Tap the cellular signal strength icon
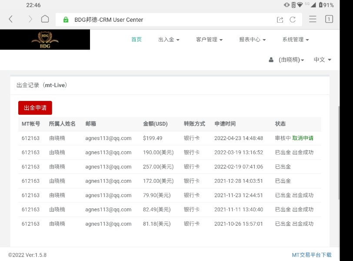Screen dimensions: 353x261 click(313, 5)
